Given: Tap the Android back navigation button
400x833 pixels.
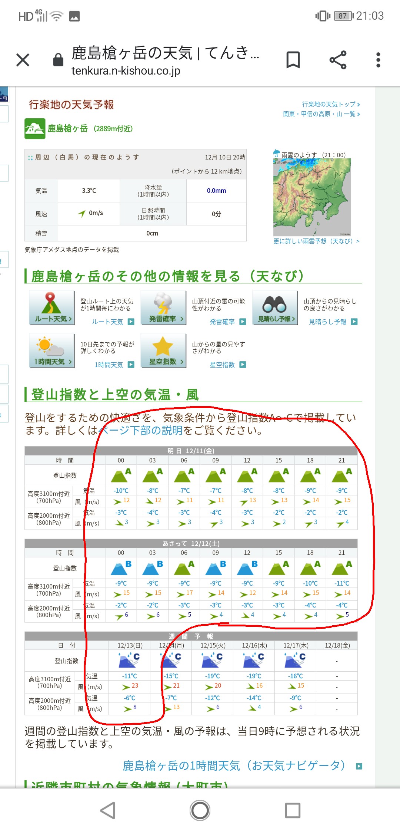Looking at the screenshot, I should point(108,810).
